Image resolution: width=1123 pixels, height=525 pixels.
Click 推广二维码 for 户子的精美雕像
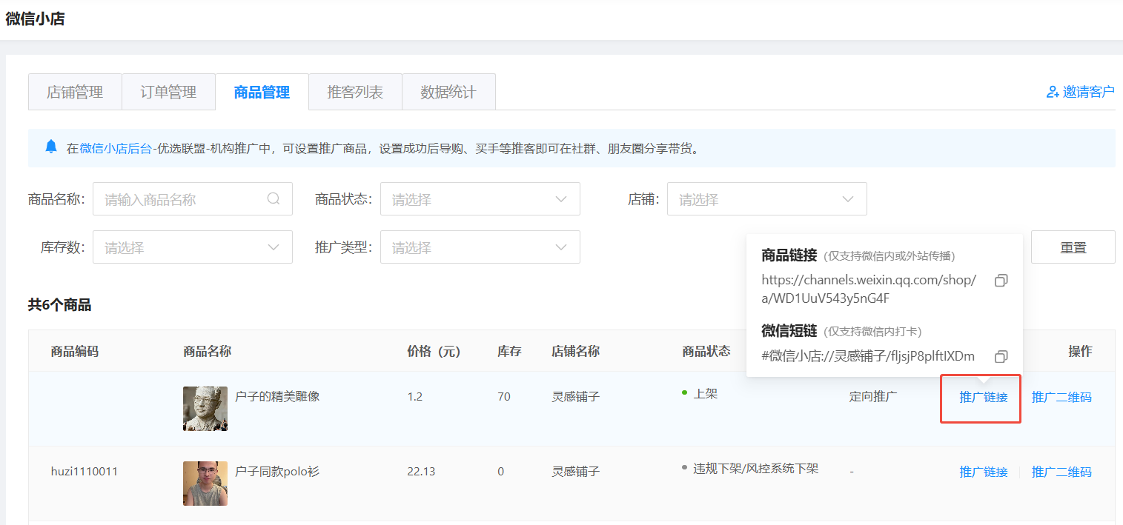click(1061, 398)
